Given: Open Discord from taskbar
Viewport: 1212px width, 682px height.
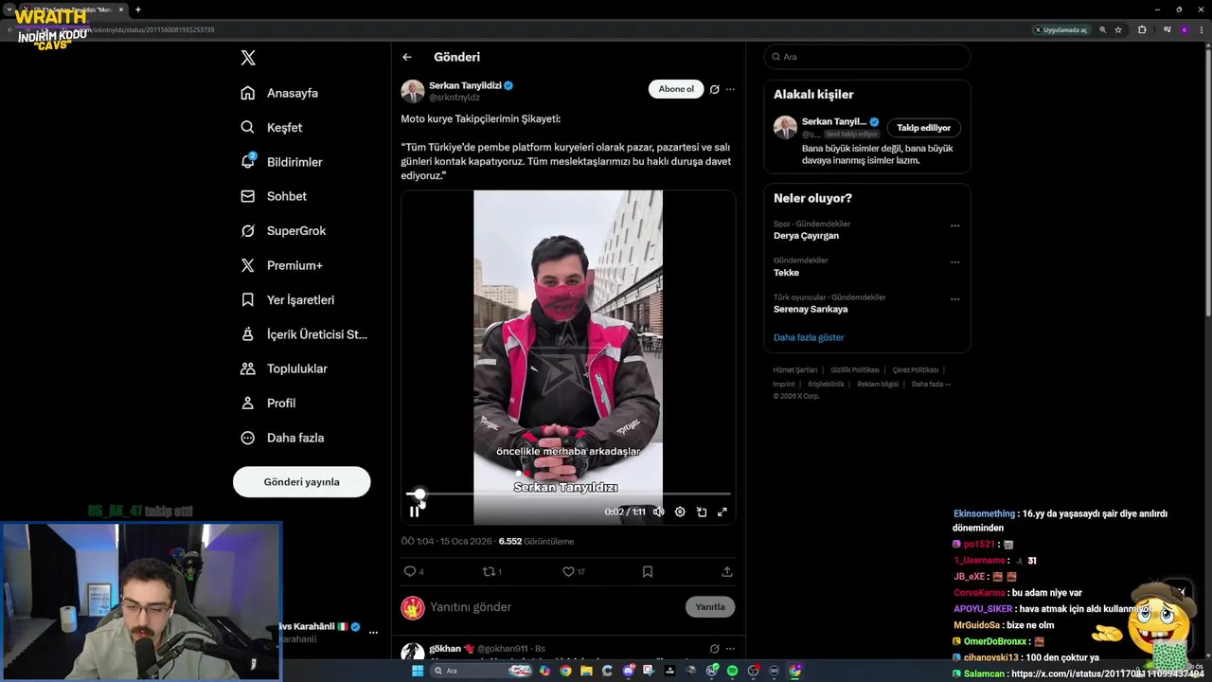Looking at the screenshot, I should [x=628, y=671].
